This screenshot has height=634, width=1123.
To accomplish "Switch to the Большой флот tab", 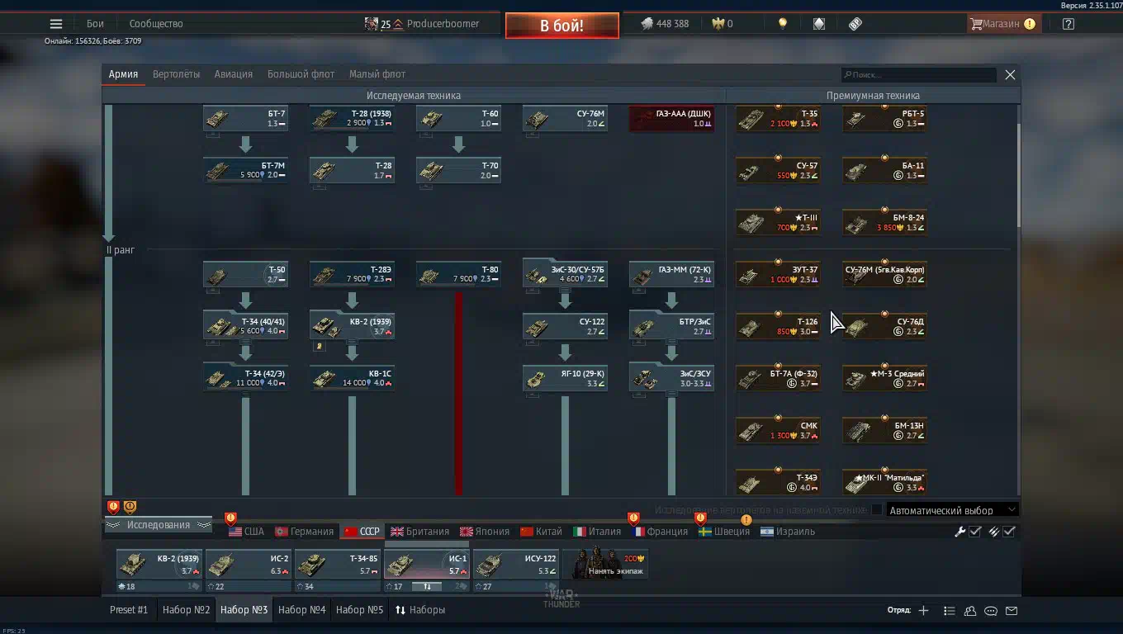I will point(301,74).
